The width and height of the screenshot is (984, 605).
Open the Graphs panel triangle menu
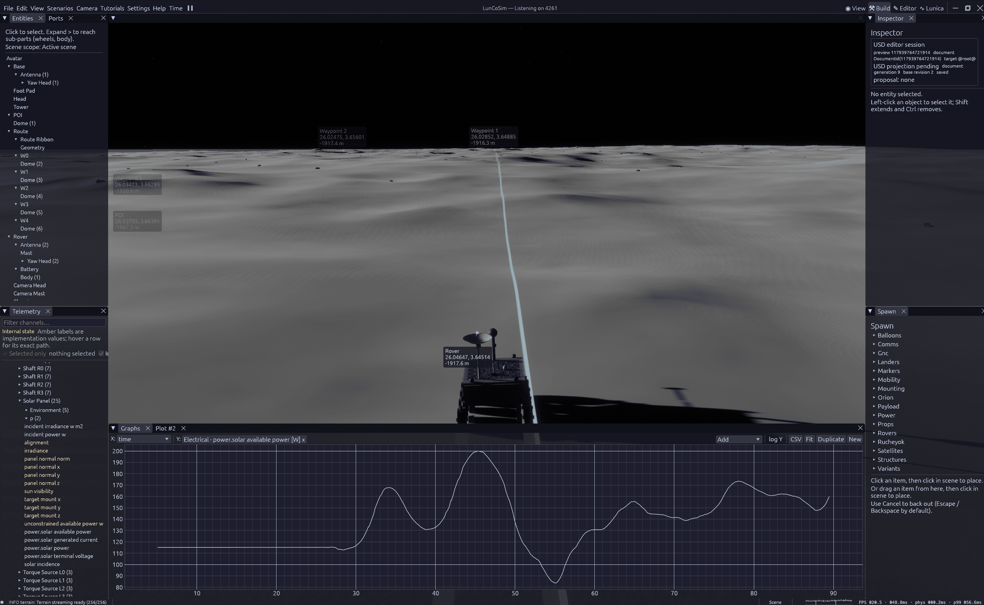(x=113, y=428)
